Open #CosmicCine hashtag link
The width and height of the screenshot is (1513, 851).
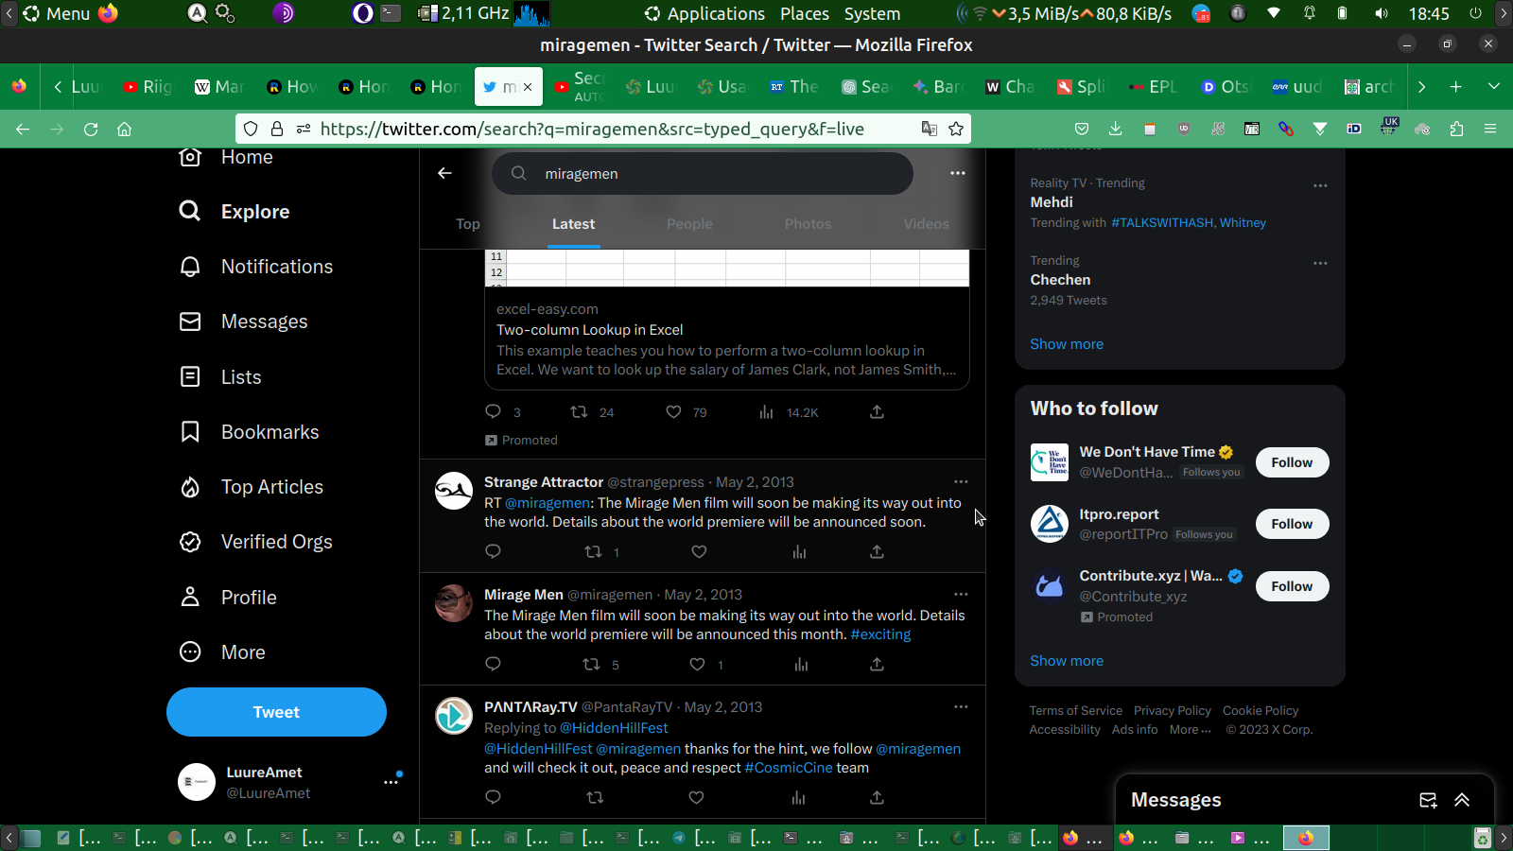pos(789,768)
